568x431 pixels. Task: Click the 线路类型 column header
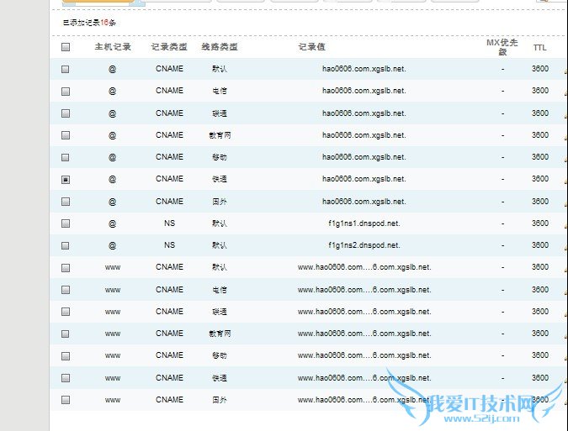pyautogui.click(x=219, y=48)
